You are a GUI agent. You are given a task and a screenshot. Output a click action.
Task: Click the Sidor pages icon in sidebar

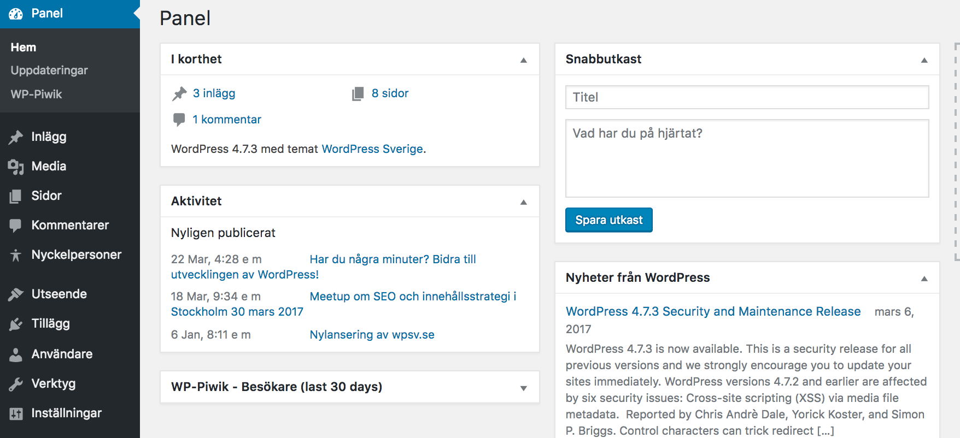point(16,196)
